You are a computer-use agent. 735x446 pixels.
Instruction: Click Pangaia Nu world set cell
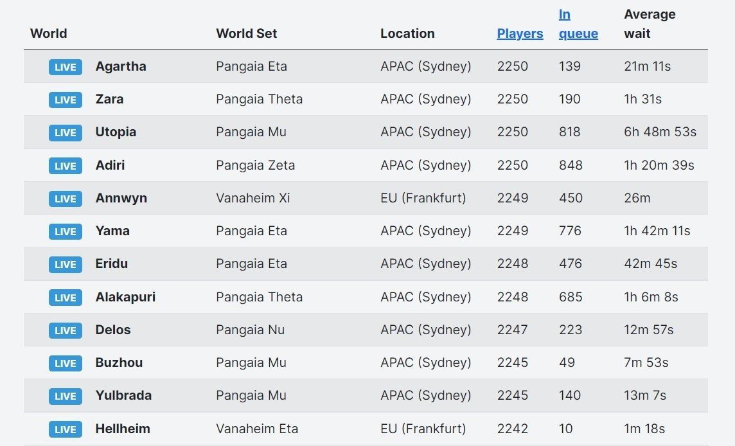point(251,330)
